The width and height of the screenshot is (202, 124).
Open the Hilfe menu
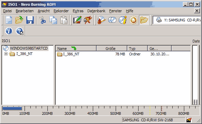130,11
